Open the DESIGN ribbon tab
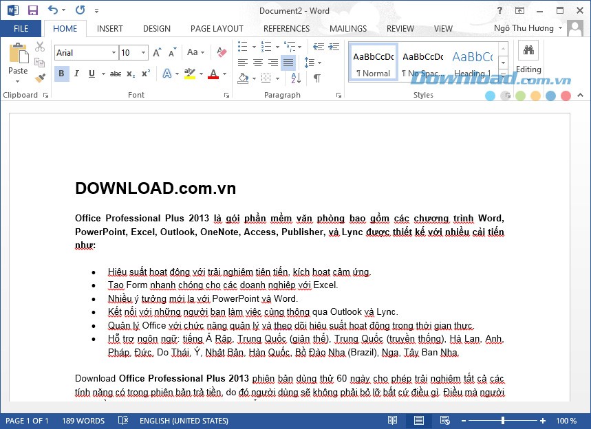This screenshot has height=429, width=591. (157, 28)
